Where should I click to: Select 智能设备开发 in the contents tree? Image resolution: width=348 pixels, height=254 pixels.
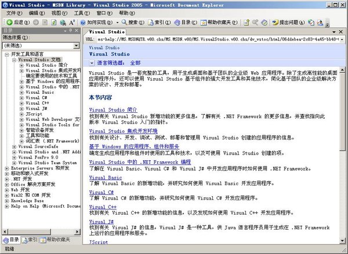point(39,130)
